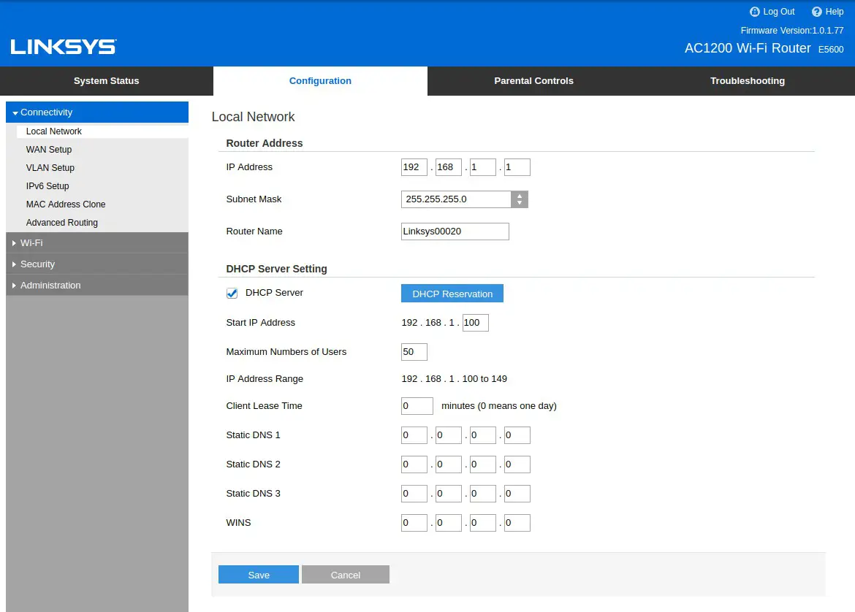The width and height of the screenshot is (855, 612).
Task: Click the Log Out icon
Action: [x=754, y=11]
